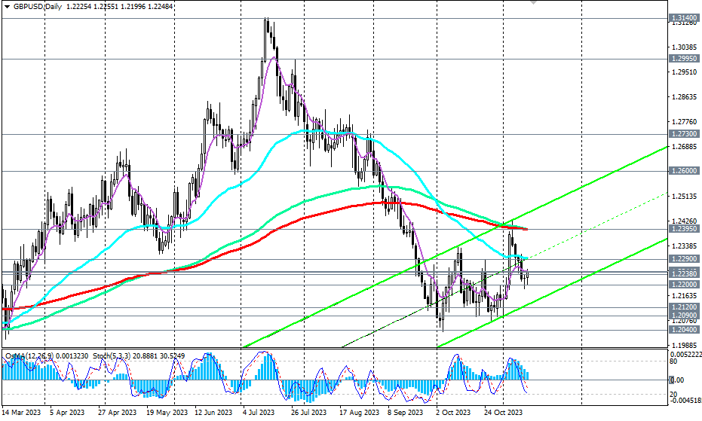
Task: Click the 5 Apr 2023 date label
Action: (x=67, y=412)
